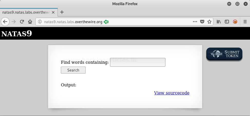Open the Library bookmarks and history
This screenshot has height=116, width=250.
pos(219,22)
